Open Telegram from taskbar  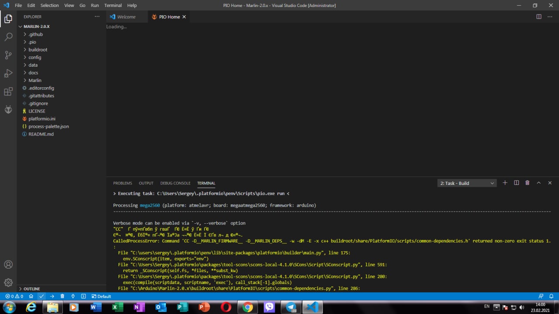point(291,307)
